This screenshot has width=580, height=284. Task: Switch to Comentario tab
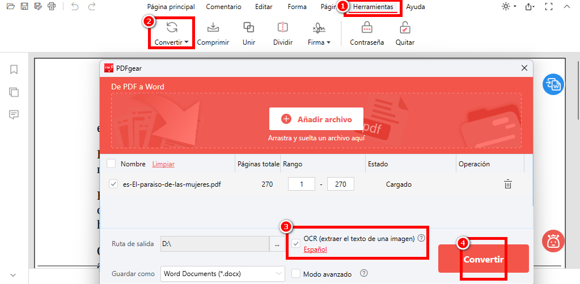tap(224, 7)
